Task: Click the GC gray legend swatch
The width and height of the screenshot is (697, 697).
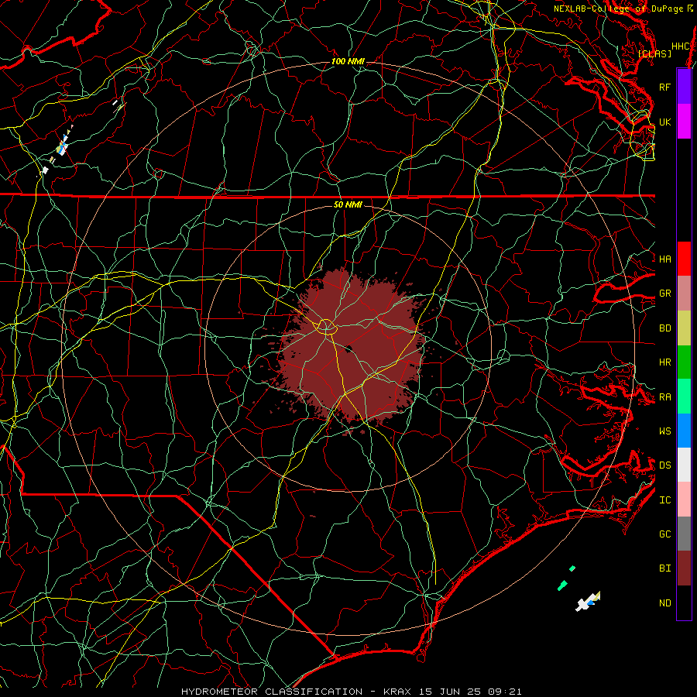Action: coord(684,534)
